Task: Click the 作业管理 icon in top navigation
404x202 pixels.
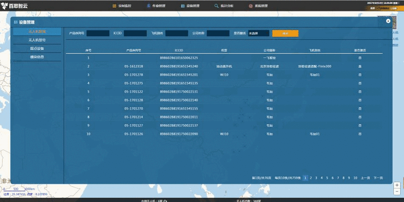Action: (x=148, y=6)
